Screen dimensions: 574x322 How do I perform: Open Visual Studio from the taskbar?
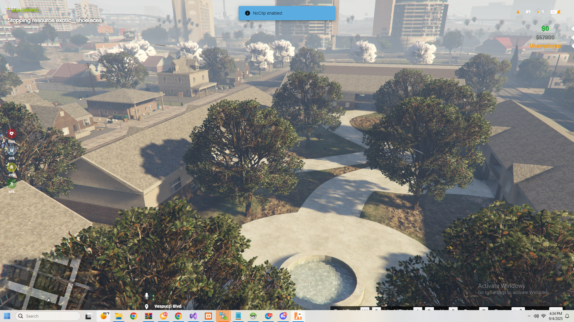click(x=193, y=316)
